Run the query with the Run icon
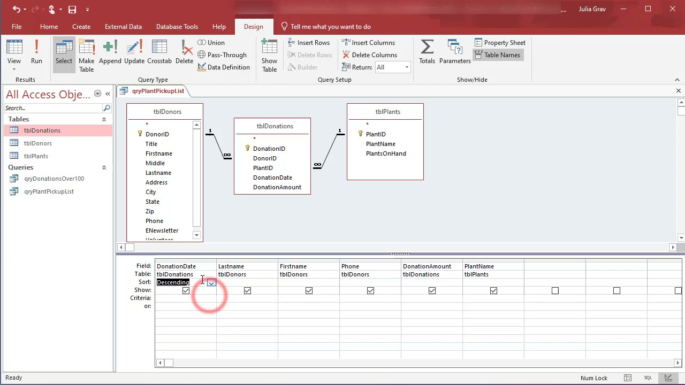Image resolution: width=685 pixels, height=385 pixels. tap(36, 52)
